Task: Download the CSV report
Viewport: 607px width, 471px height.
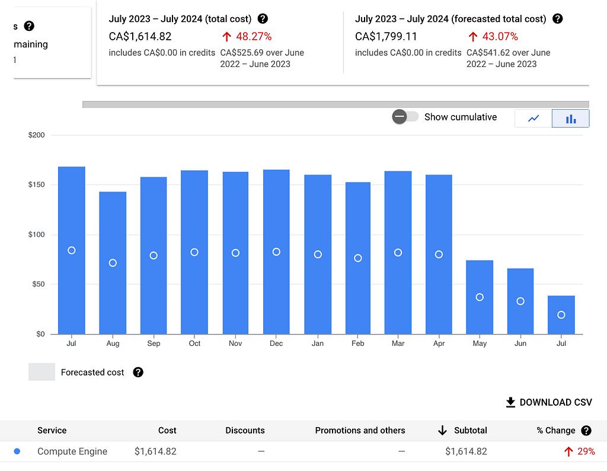Action: pyautogui.click(x=549, y=402)
